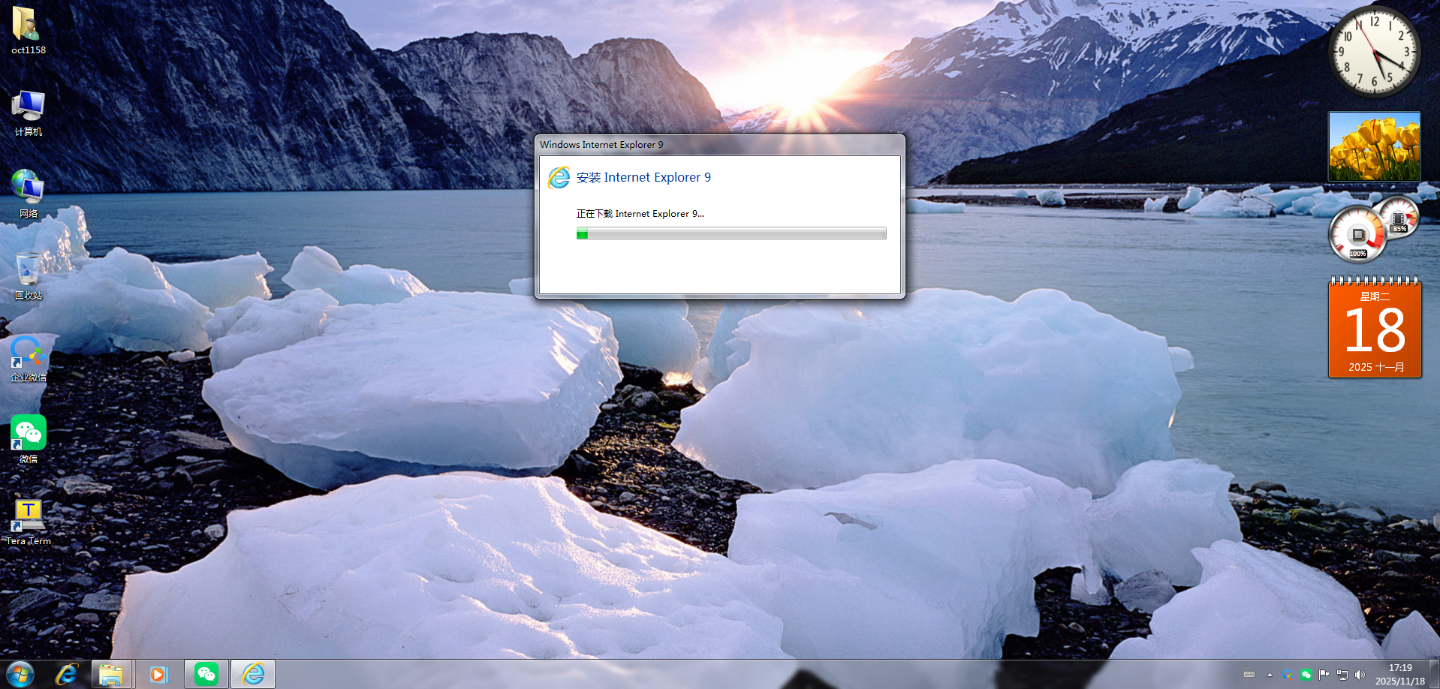
Task: Open Windows Explorer from the taskbar
Action: click(111, 674)
